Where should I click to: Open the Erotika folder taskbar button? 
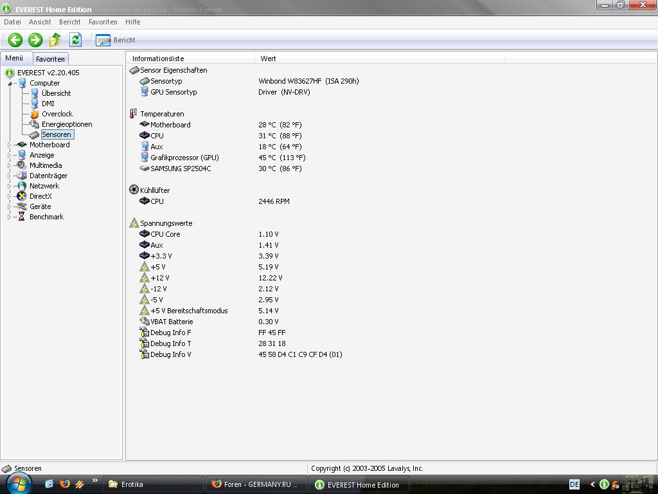pyautogui.click(x=154, y=484)
